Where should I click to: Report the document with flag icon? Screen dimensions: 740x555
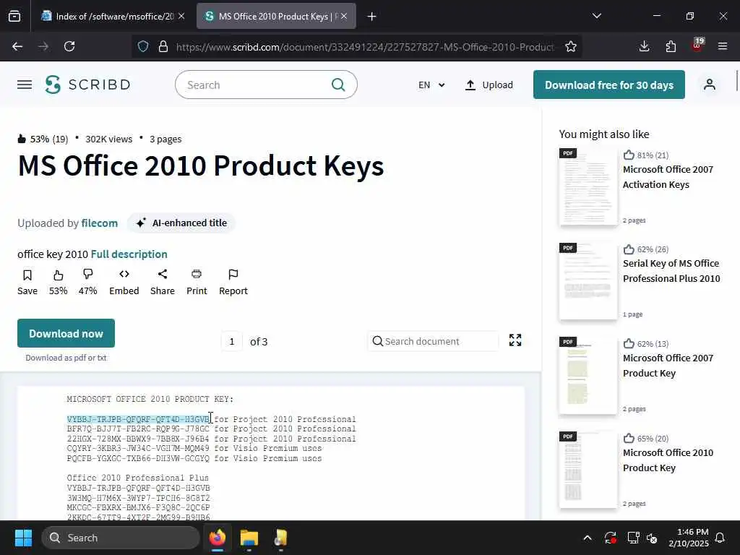coord(233,283)
